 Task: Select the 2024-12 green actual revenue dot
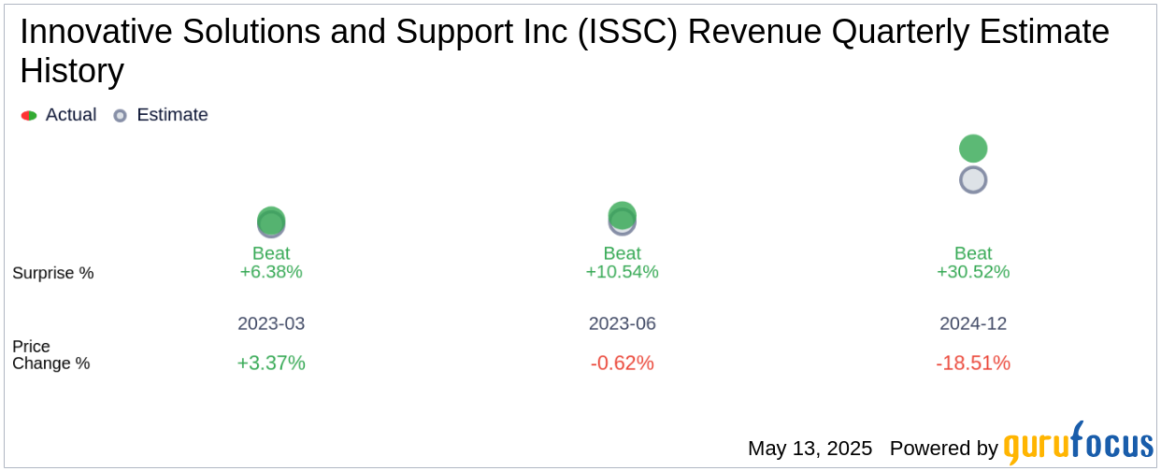[x=973, y=149]
